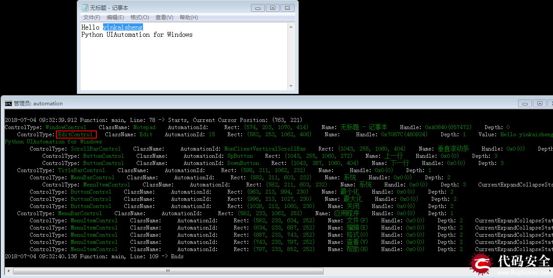Click the name 垂直滚动条 in the console
This screenshot has height=278, width=553.
click(x=454, y=149)
